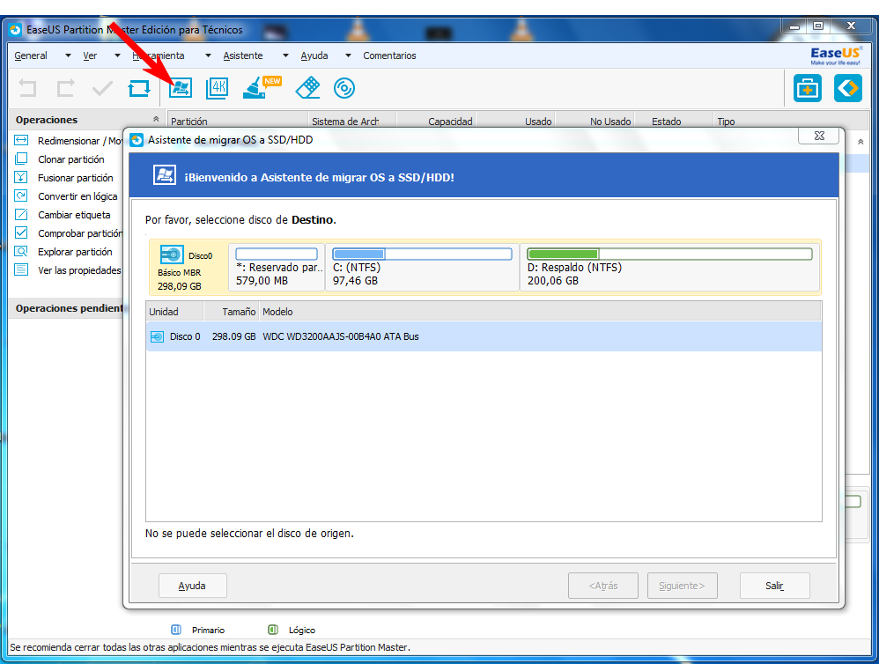Screen dimensions: 879x664
Task: Select Cambiar etiqueta operation
Action: [x=74, y=215]
